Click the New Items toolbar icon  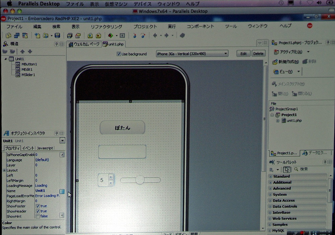(38, 35)
